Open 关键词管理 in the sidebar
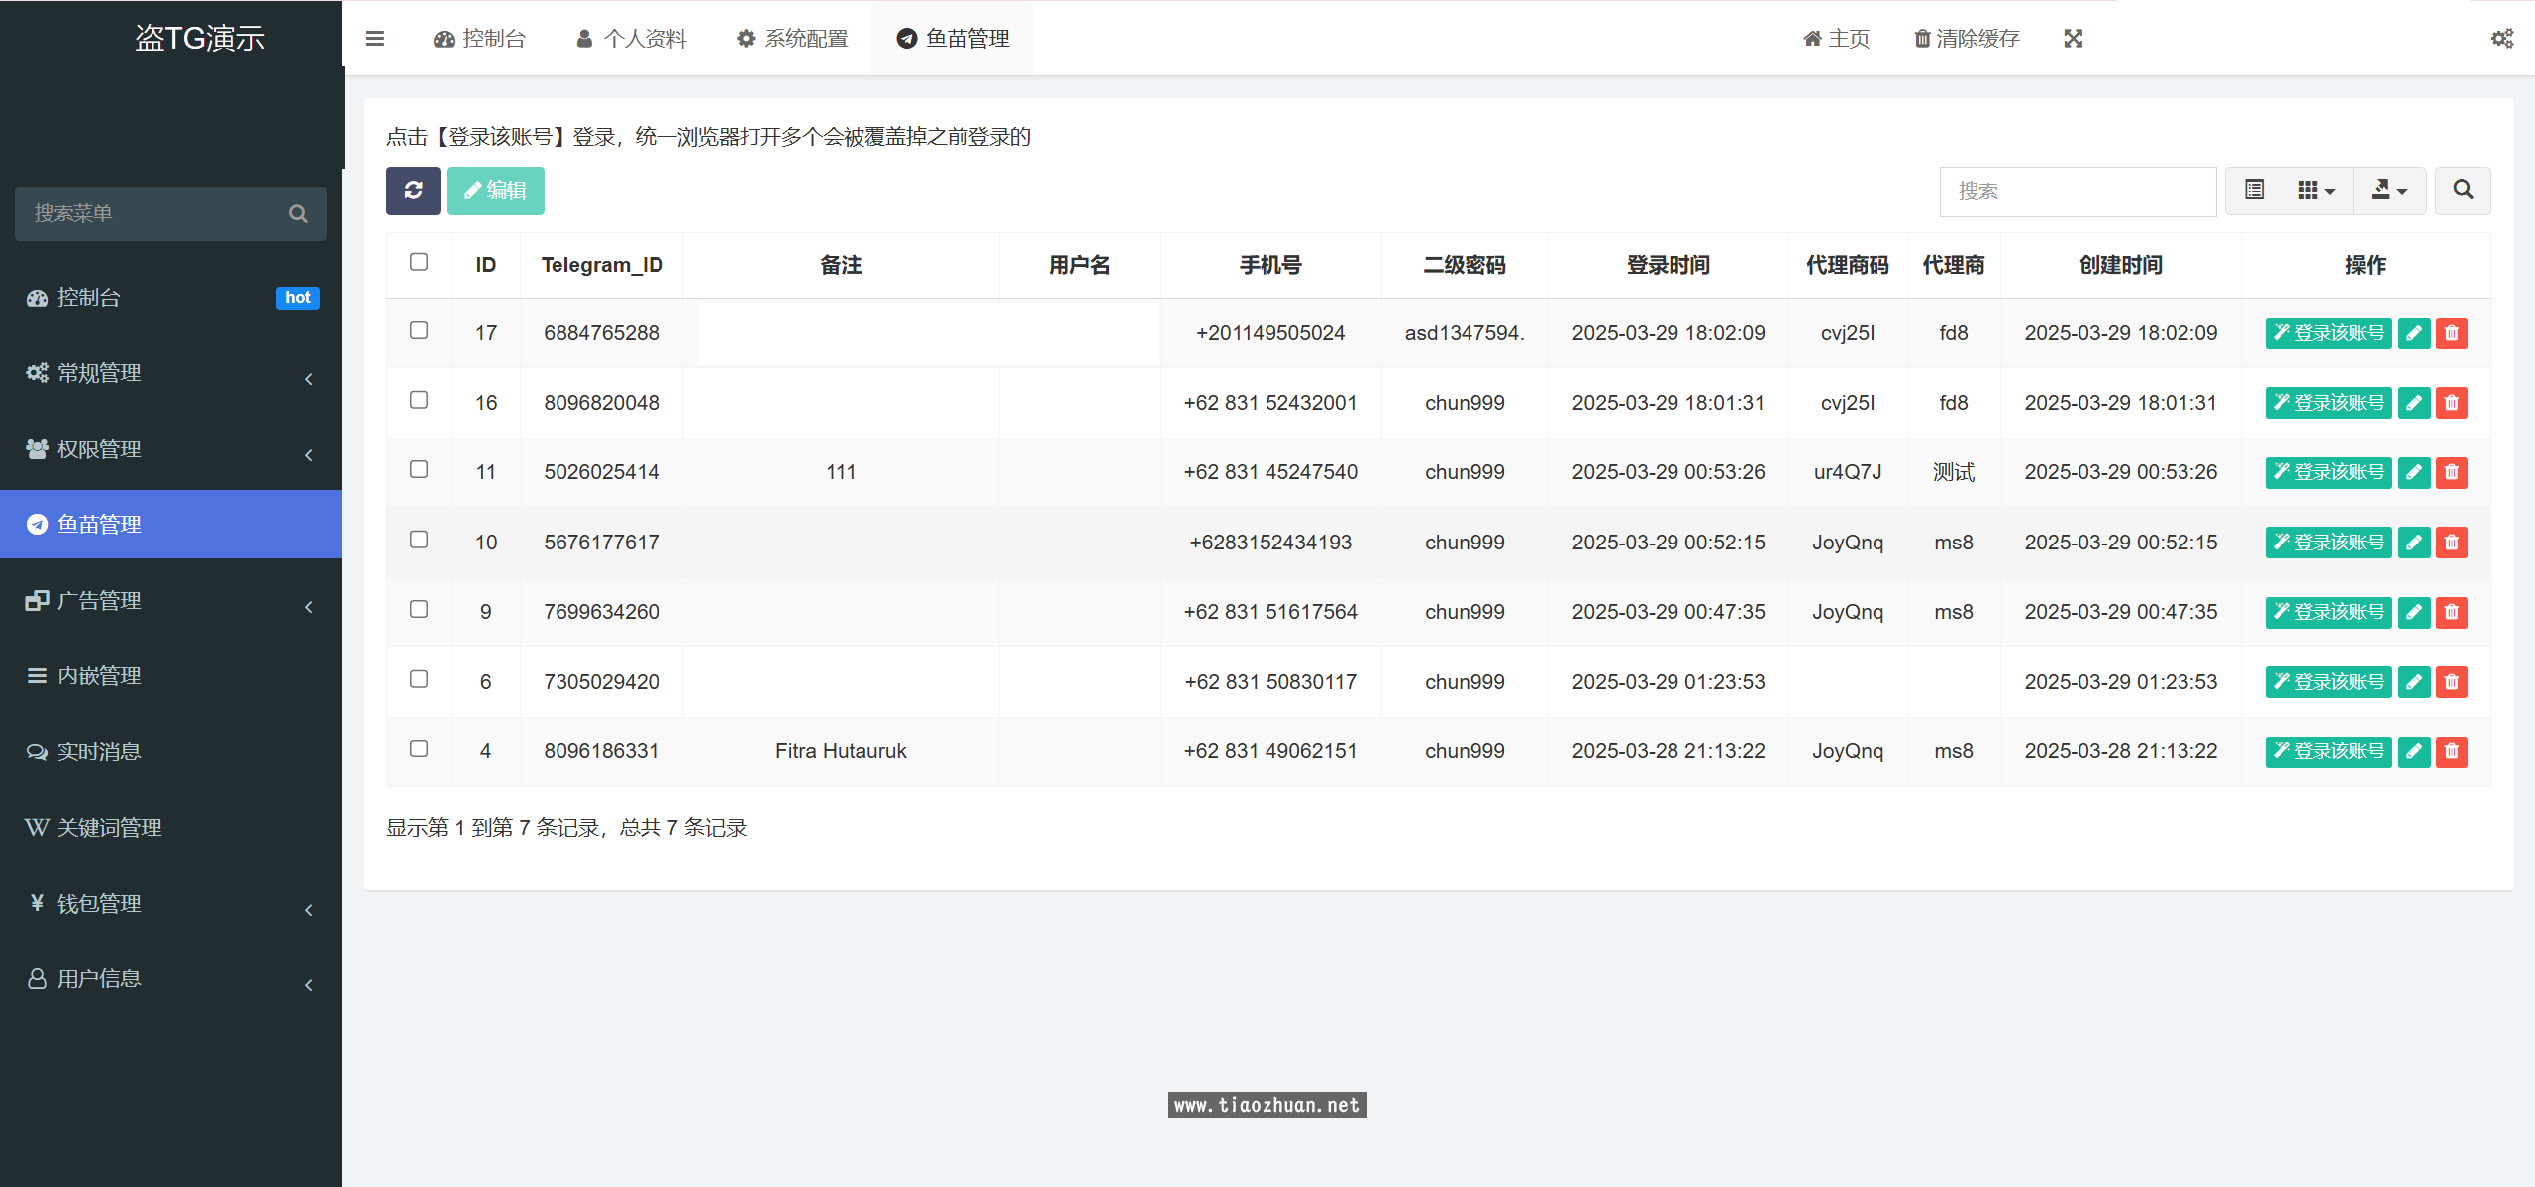 coord(109,828)
